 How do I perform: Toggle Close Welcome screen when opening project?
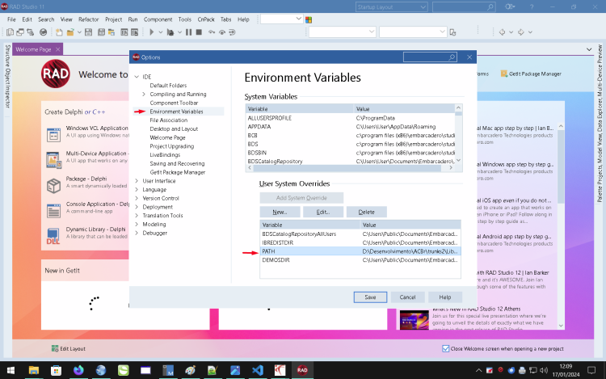point(445,348)
